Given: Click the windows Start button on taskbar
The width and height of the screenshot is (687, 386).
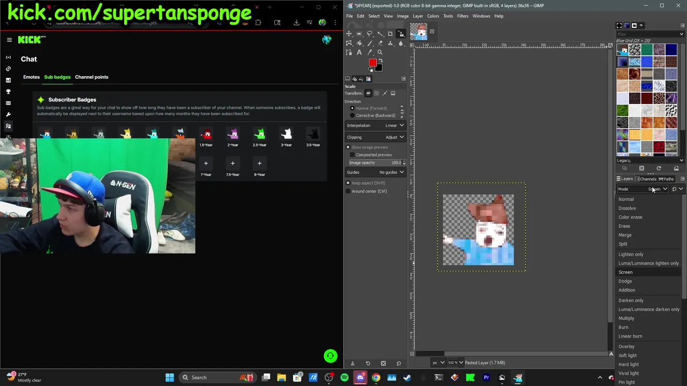Looking at the screenshot, I should [x=170, y=377].
